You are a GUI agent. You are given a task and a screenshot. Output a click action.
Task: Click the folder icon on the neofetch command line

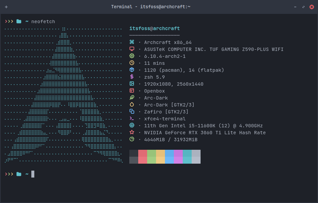click(x=19, y=21)
